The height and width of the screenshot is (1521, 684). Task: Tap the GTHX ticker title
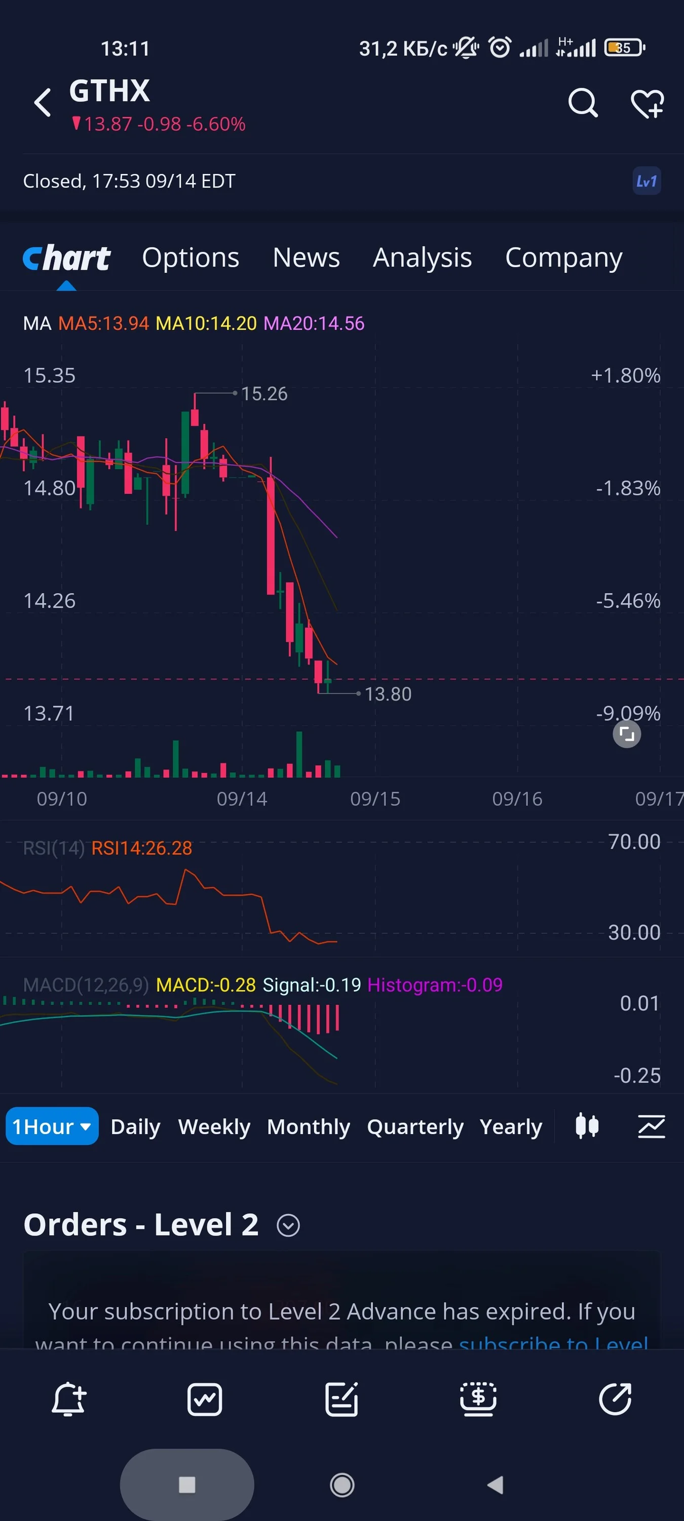[x=110, y=91]
